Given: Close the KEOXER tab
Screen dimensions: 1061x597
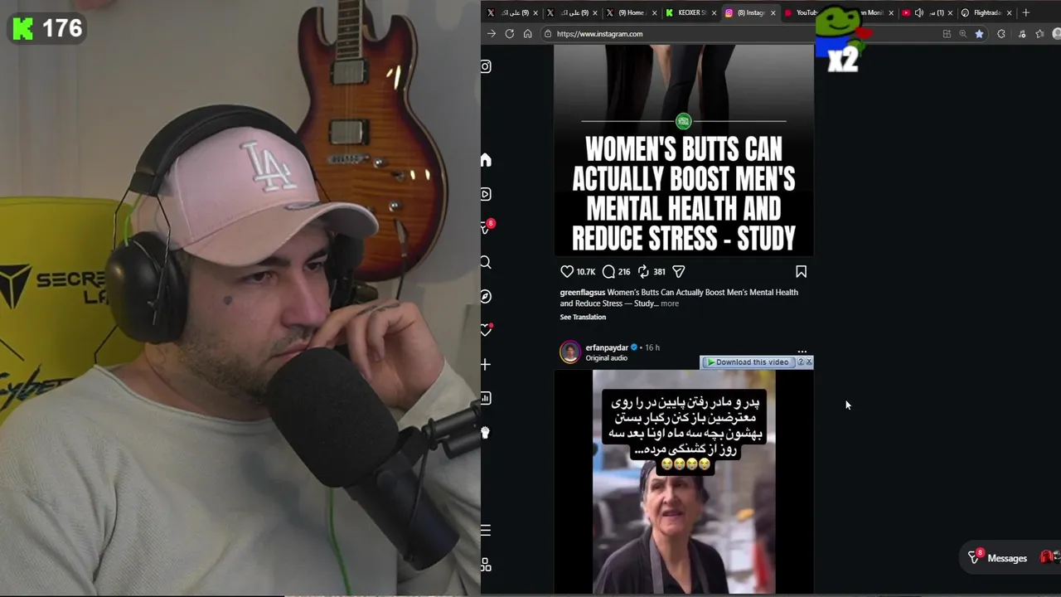Looking at the screenshot, I should (714, 12).
